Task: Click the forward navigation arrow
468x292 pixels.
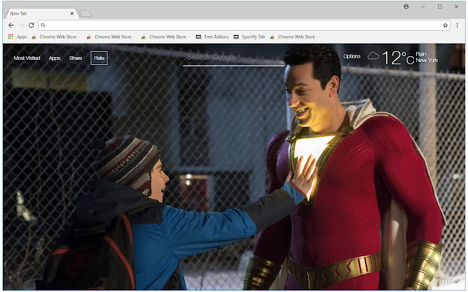Action: point(21,26)
